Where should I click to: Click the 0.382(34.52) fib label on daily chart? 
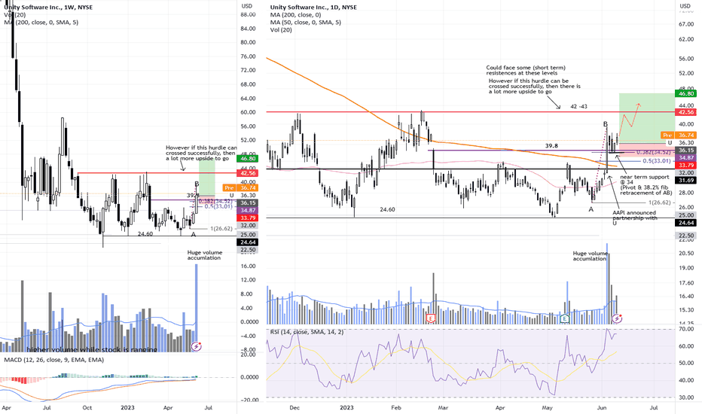pos(654,153)
